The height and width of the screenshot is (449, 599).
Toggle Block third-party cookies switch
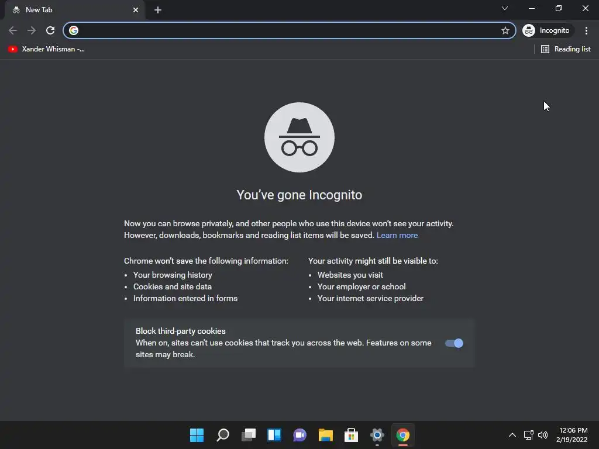click(x=454, y=343)
